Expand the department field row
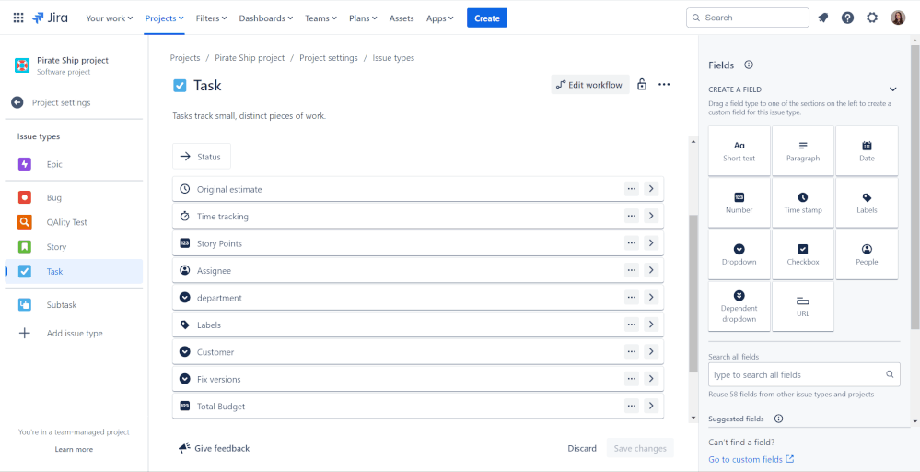The height and width of the screenshot is (472, 920). [x=651, y=298]
